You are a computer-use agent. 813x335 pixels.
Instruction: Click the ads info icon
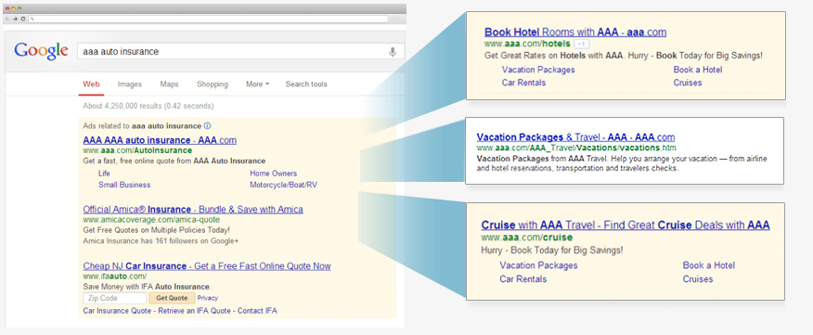[207, 125]
